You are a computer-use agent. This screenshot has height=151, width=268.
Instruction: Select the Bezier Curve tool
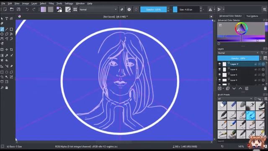(2, 39)
